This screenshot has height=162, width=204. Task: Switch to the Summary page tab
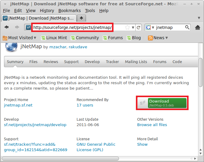click(x=15, y=62)
